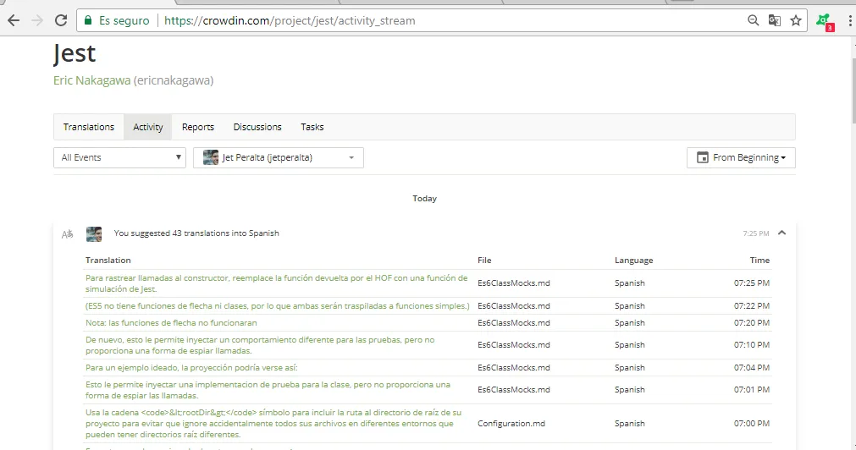Click 'You suggested 43 translations into Spanish' text
The image size is (856, 450).
(x=196, y=233)
